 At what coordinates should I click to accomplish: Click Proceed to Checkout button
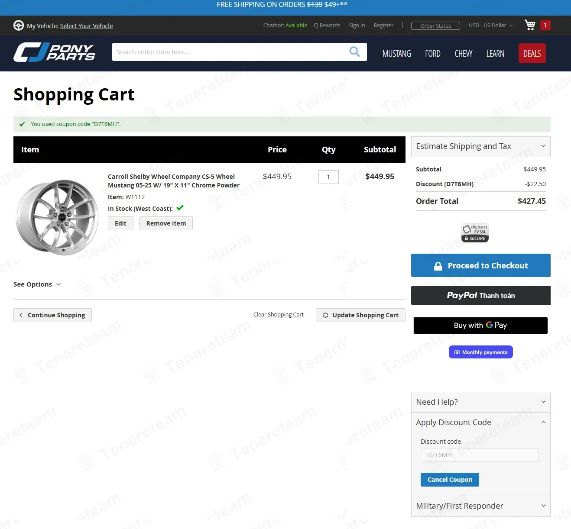tap(481, 265)
